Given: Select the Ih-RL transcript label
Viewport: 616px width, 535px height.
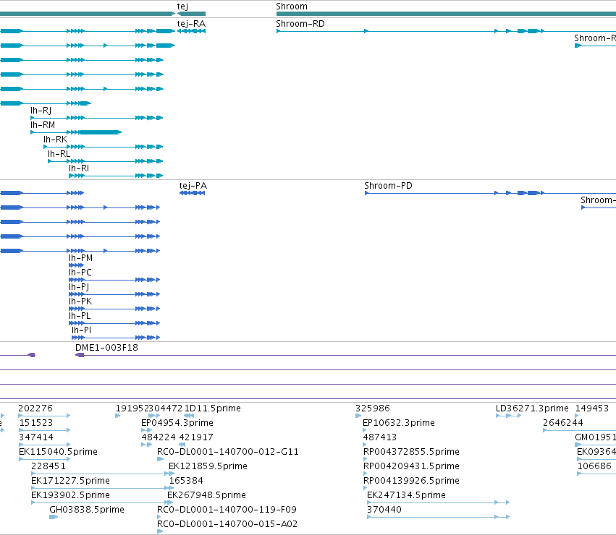Looking at the screenshot, I should click(x=59, y=154).
